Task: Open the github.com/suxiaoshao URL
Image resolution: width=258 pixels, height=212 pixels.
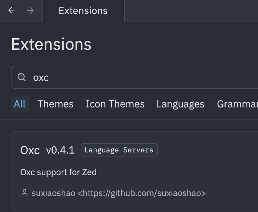Action: pos(142,193)
